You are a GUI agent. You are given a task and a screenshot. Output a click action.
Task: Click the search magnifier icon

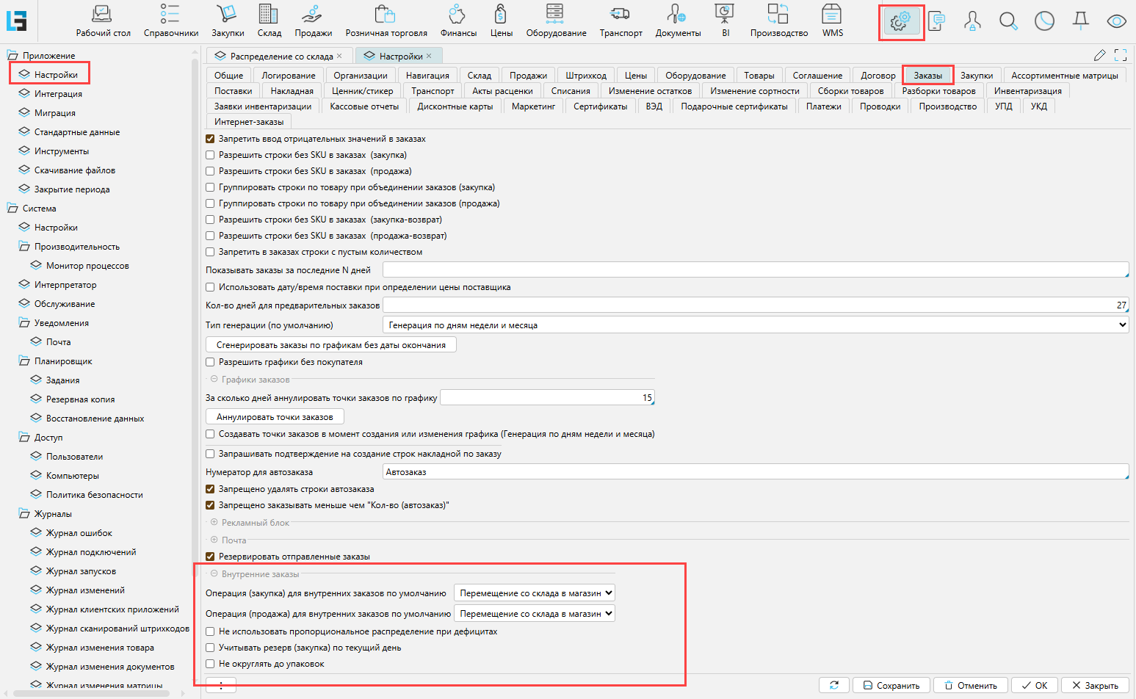[x=1008, y=21]
